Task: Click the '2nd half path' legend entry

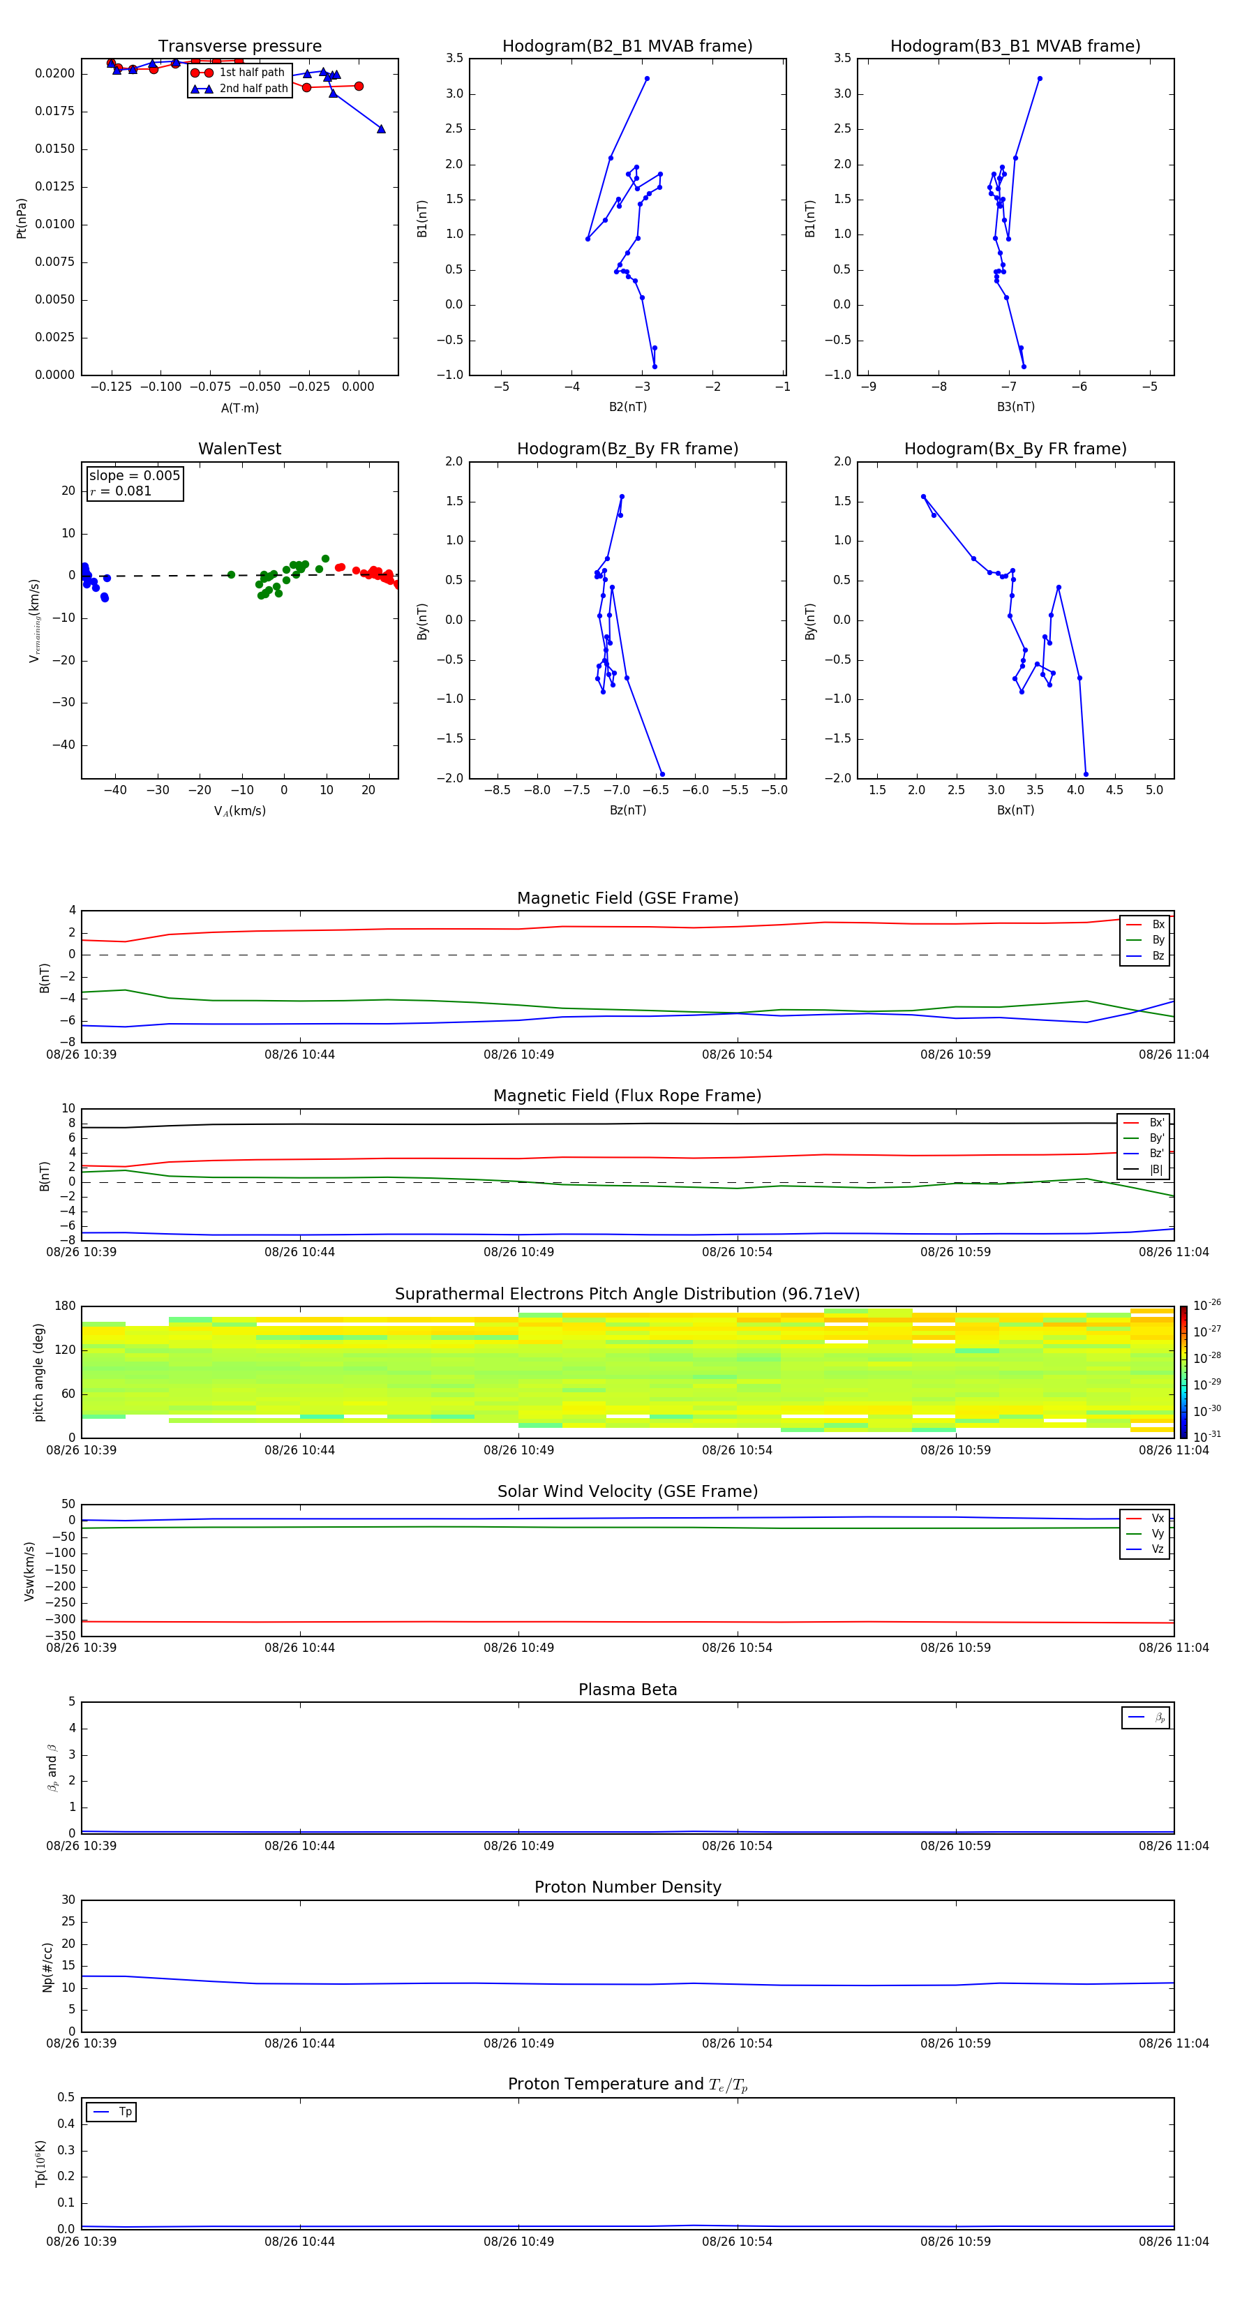Action: coord(239,89)
